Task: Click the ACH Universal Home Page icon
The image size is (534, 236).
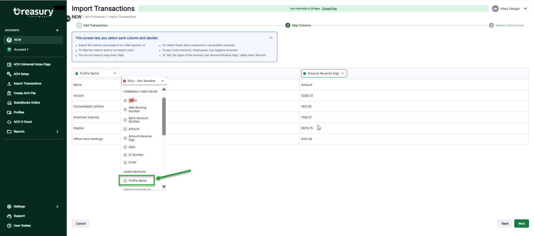Action: [x=9, y=64]
